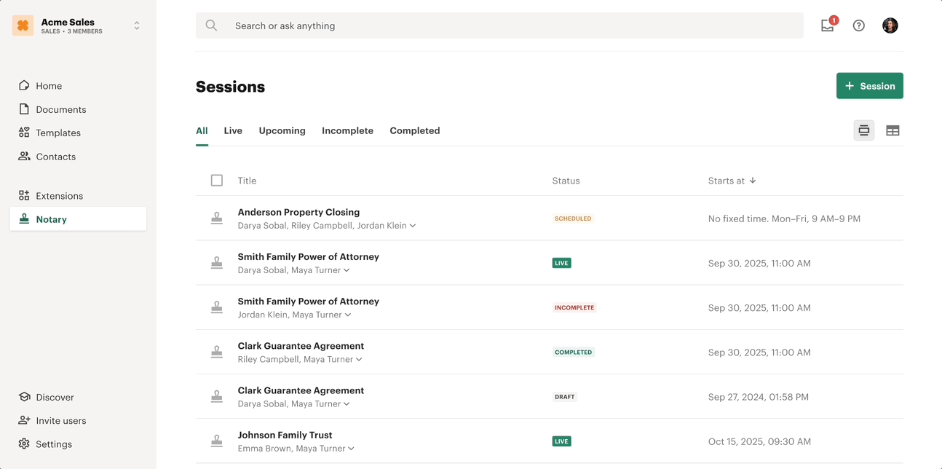Click the notary stamp icon for Anderson Property Closing
Viewport: 942px width, 469px height.
pos(217,218)
